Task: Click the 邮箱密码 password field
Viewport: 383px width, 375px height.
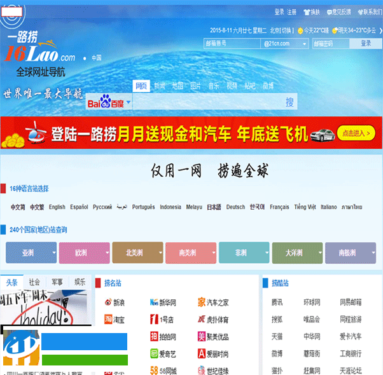Action: (x=331, y=44)
